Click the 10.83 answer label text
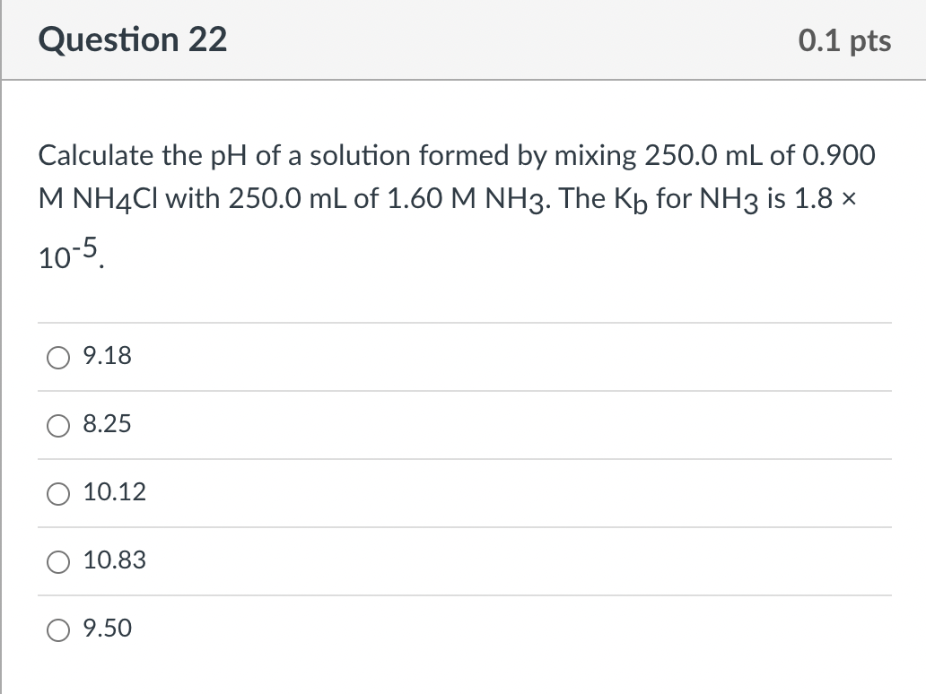Screen dimensions: 926x694 point(115,560)
